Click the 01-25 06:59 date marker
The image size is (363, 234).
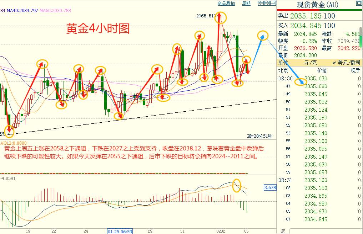(120, 231)
